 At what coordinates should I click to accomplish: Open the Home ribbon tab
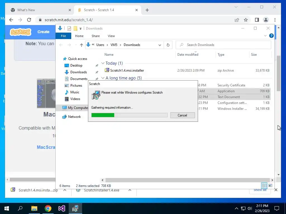(x=79, y=36)
